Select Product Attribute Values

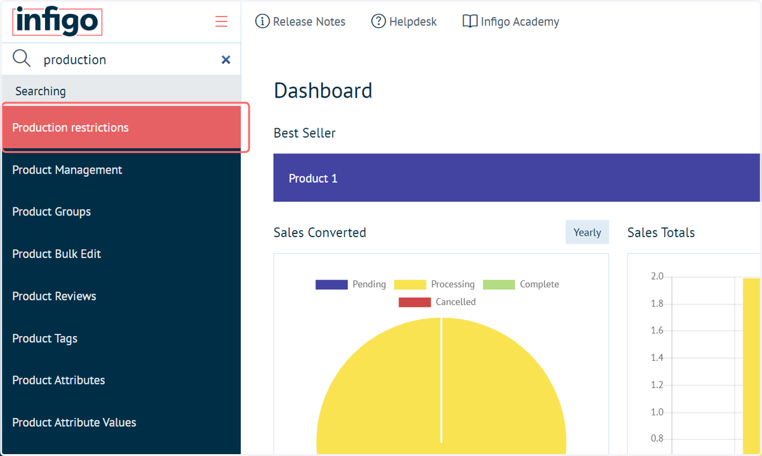121,422
